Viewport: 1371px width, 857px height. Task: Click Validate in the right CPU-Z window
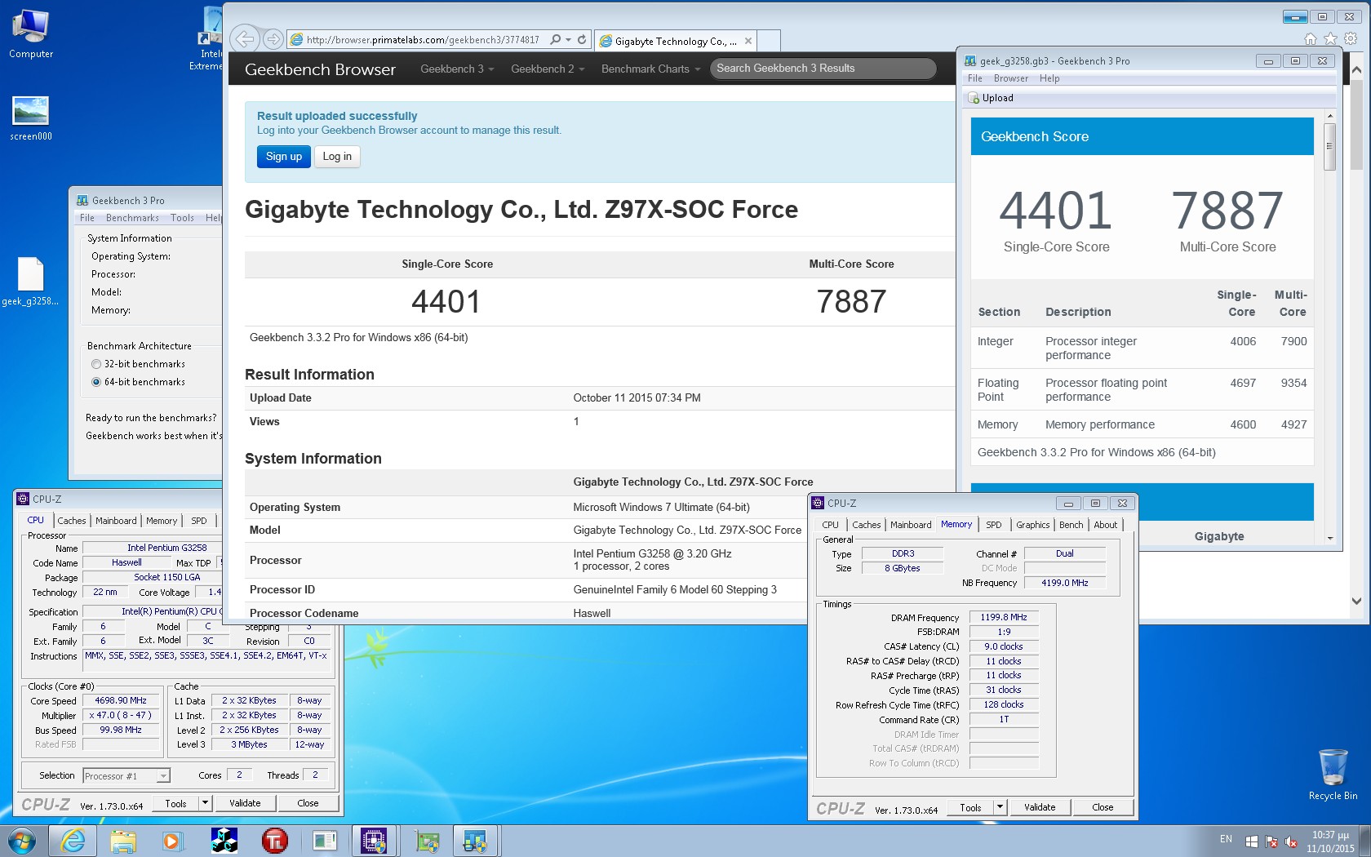(1040, 807)
